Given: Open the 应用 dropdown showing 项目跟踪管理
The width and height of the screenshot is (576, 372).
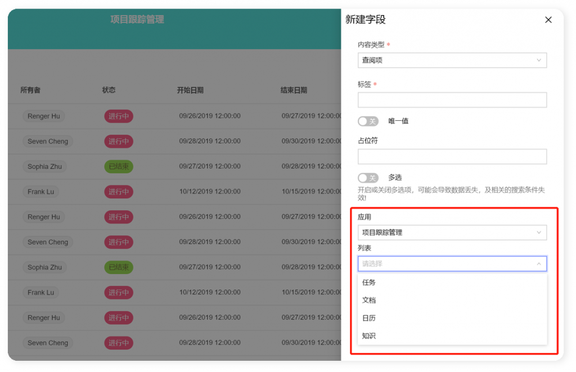Looking at the screenshot, I should (452, 233).
